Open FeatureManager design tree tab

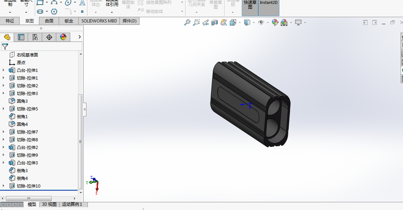[7, 37]
